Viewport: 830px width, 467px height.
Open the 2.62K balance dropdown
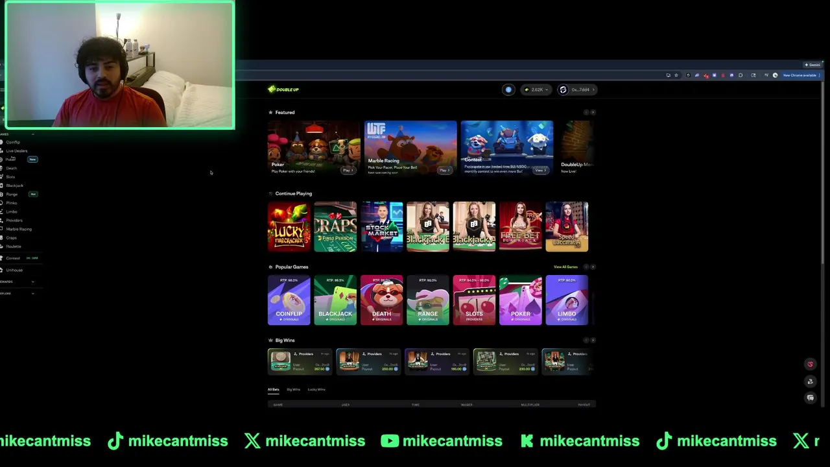pyautogui.click(x=536, y=90)
